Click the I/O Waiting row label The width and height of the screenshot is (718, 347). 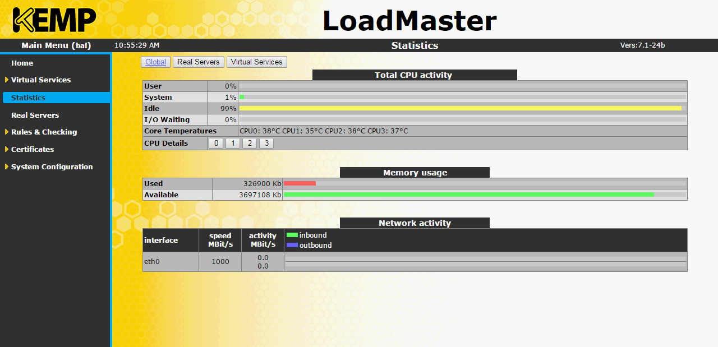pyautogui.click(x=167, y=119)
